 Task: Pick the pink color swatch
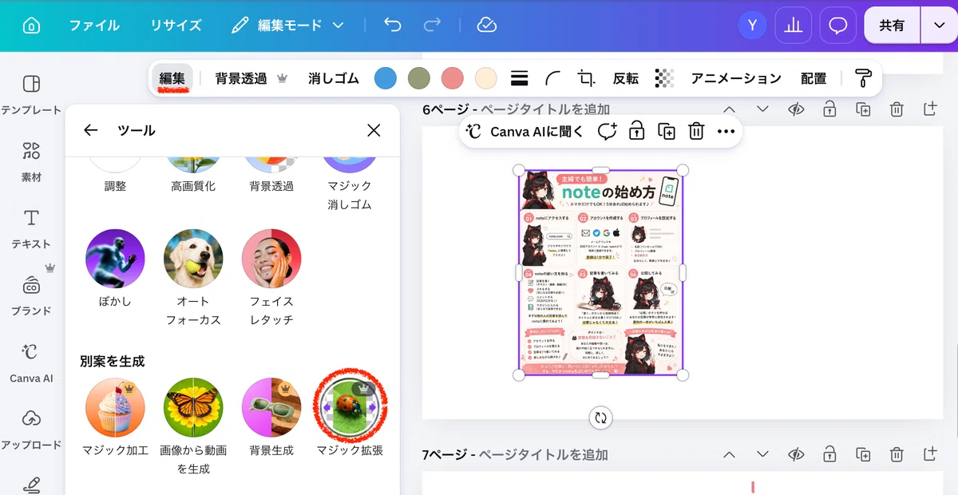(x=453, y=78)
